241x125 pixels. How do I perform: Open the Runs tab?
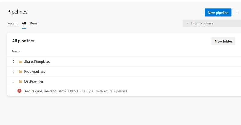pos(34,23)
